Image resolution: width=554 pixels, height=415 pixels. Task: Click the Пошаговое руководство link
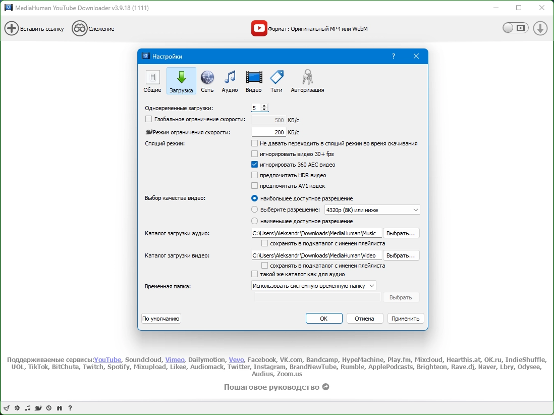click(x=271, y=387)
